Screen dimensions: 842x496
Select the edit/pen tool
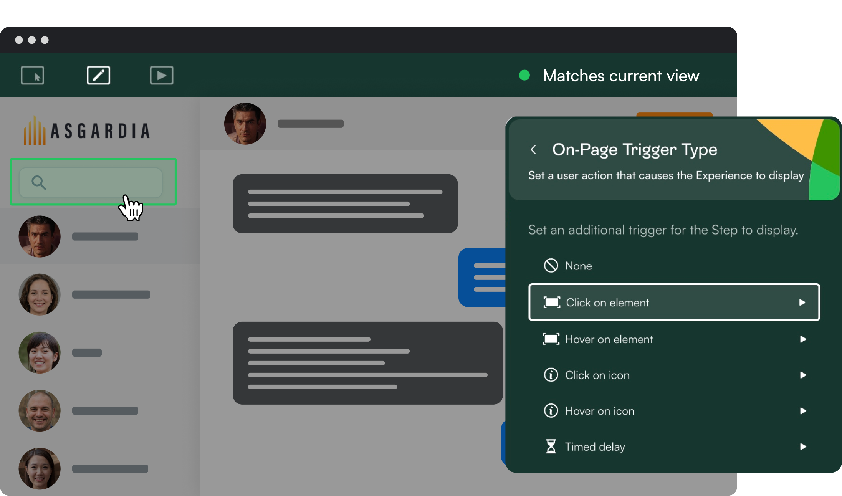click(x=98, y=76)
